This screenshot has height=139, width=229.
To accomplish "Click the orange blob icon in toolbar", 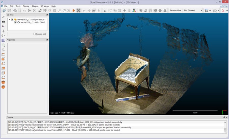I will coord(74,10).
